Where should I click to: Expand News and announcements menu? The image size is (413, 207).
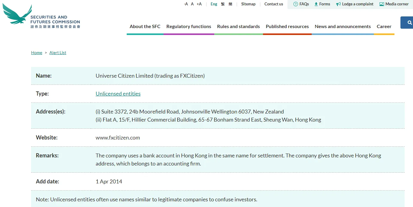(343, 26)
